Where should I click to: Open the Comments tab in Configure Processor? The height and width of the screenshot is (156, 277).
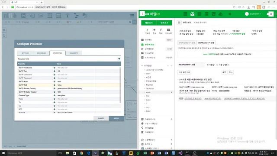coord(74,53)
